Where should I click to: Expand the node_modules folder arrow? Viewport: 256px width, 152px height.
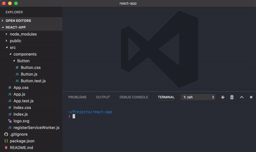pos(6,34)
